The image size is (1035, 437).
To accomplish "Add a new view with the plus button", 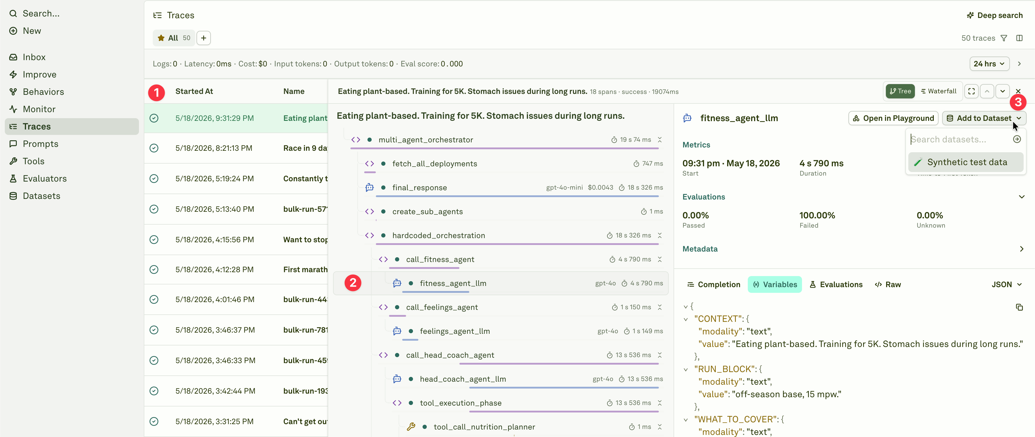I will coord(204,38).
